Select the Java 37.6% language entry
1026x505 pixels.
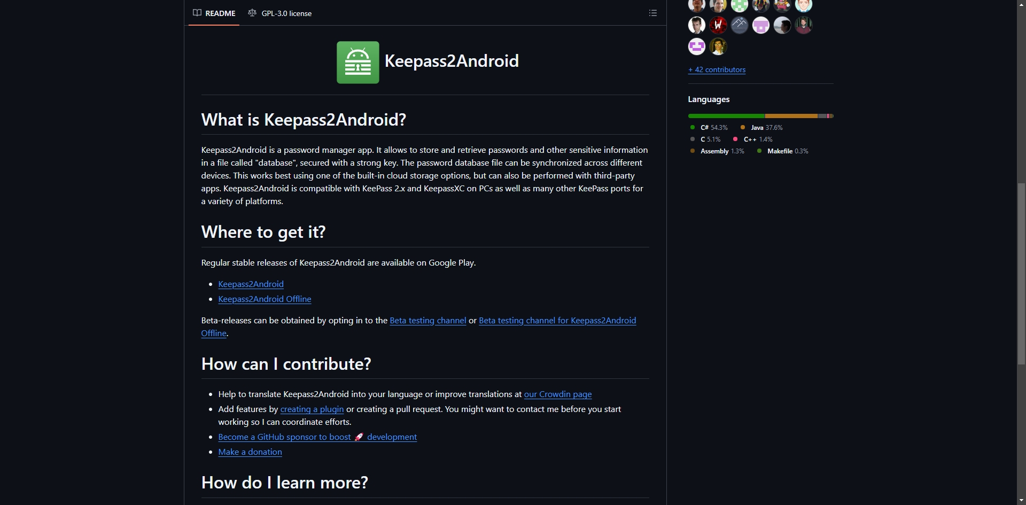[761, 127]
